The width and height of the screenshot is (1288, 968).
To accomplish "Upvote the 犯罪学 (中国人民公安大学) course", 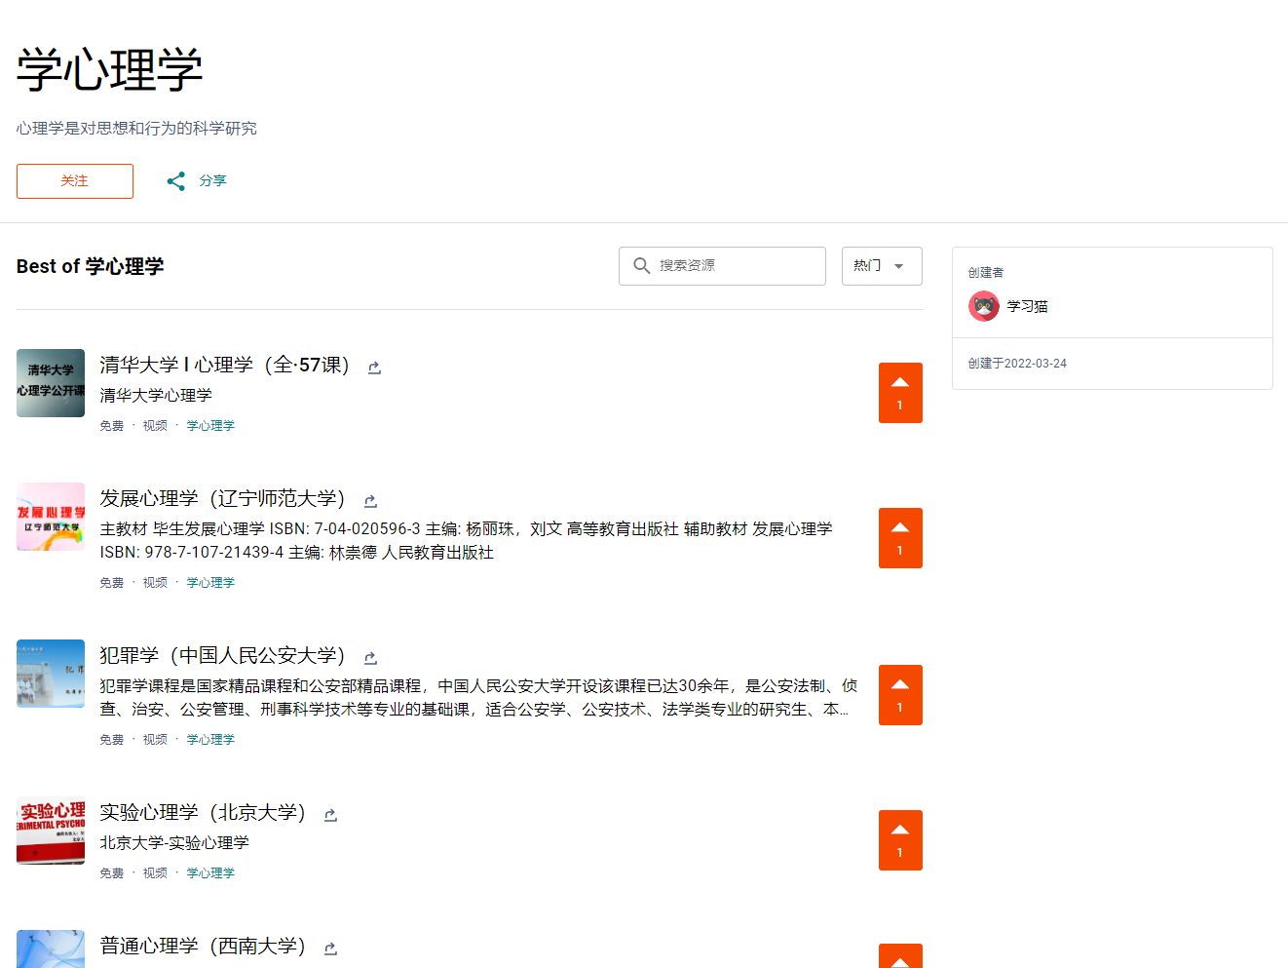I will (899, 695).
